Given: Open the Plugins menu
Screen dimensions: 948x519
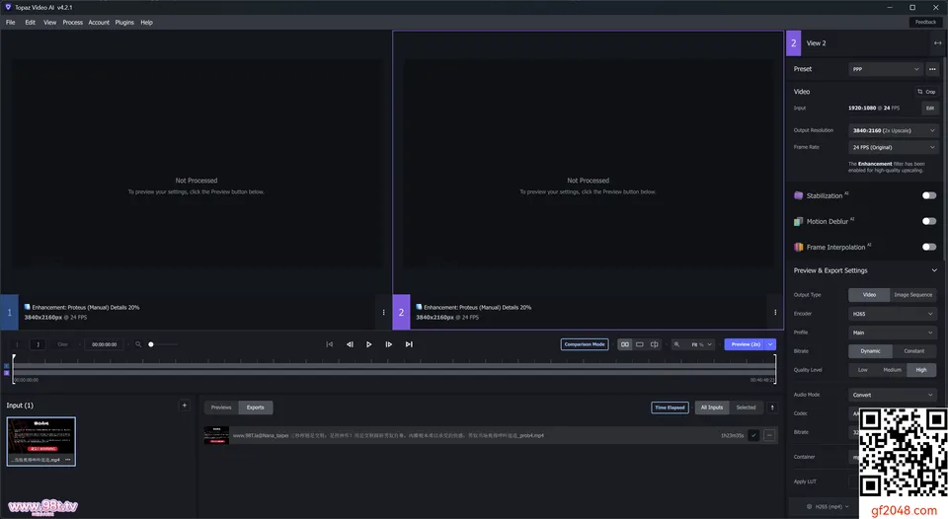Looking at the screenshot, I should coord(124,23).
